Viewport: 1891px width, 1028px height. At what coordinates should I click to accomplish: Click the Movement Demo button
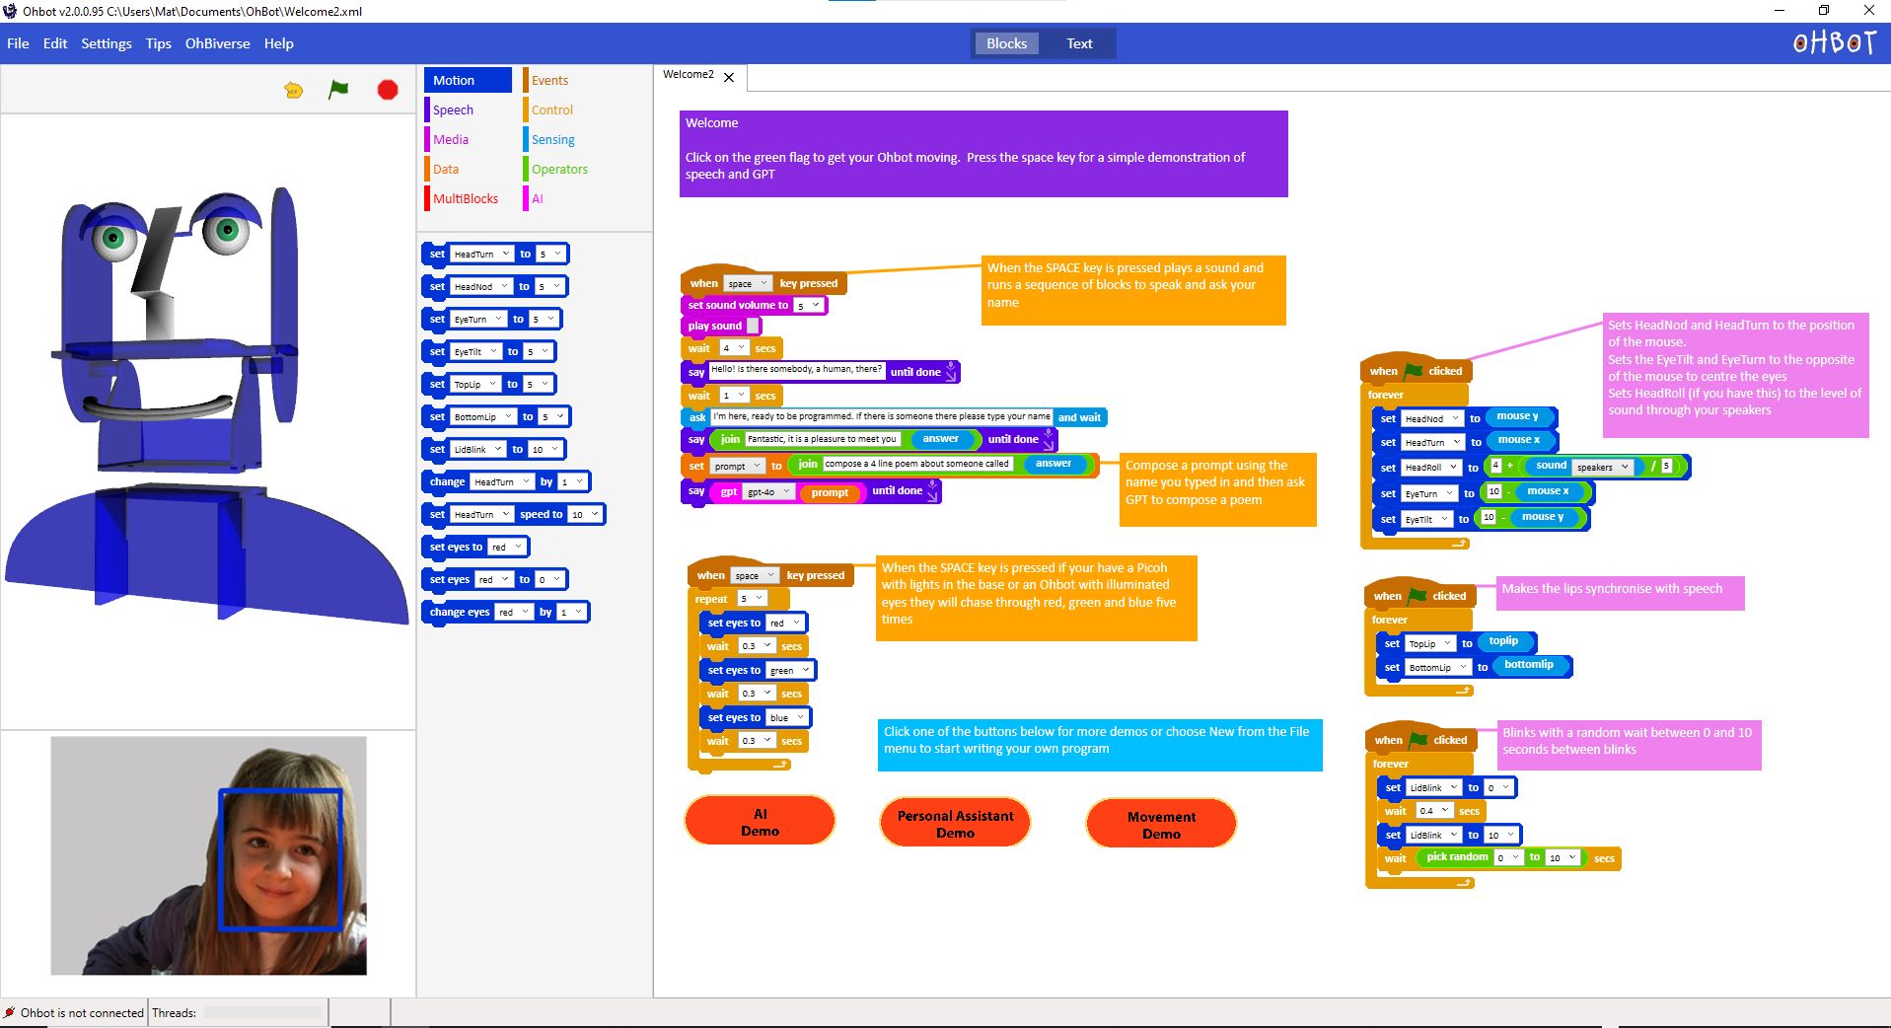tap(1161, 825)
